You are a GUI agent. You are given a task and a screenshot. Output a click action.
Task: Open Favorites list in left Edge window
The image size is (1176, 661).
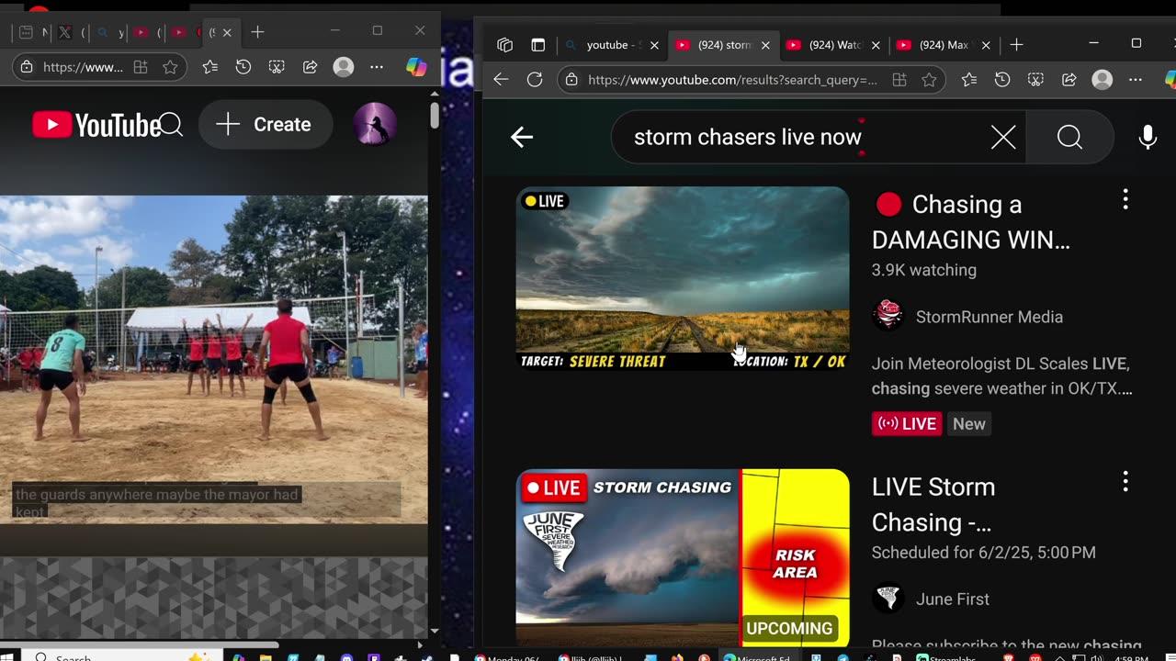210,67
